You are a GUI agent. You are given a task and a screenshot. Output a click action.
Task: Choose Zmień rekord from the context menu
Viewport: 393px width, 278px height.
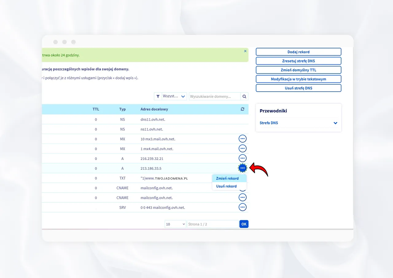coord(227,178)
